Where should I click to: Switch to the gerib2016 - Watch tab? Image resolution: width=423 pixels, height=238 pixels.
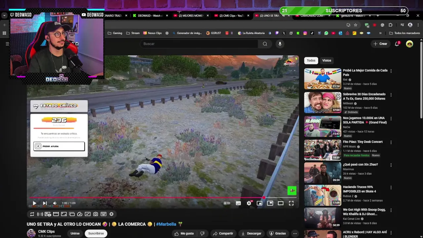pyautogui.click(x=353, y=16)
